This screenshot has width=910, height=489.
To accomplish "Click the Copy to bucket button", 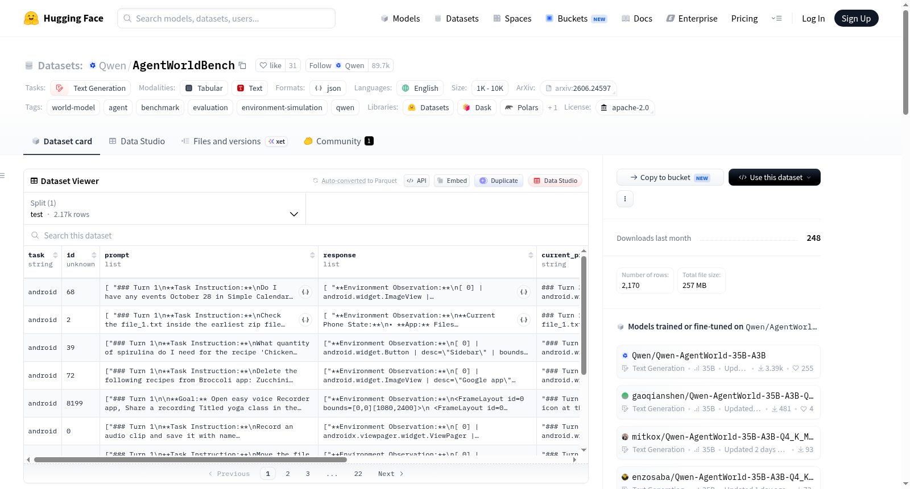I will coord(670,177).
